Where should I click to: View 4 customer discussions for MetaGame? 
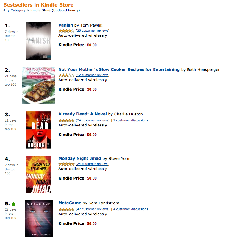click(x=131, y=209)
